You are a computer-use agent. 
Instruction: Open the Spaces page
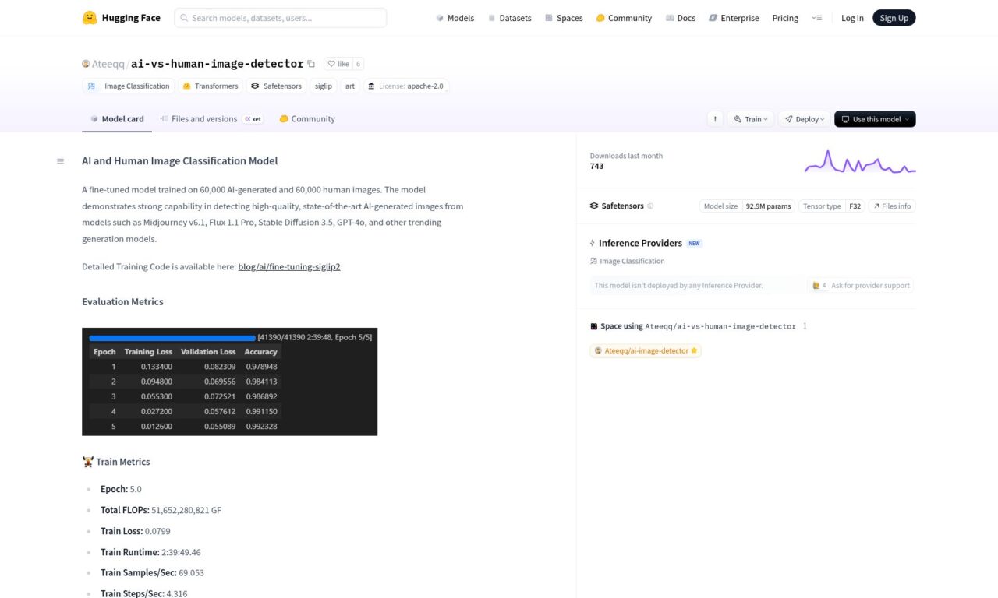click(x=564, y=18)
